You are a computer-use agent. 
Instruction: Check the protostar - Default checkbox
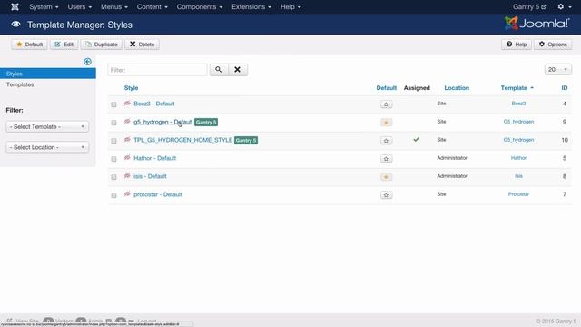[x=113, y=195]
